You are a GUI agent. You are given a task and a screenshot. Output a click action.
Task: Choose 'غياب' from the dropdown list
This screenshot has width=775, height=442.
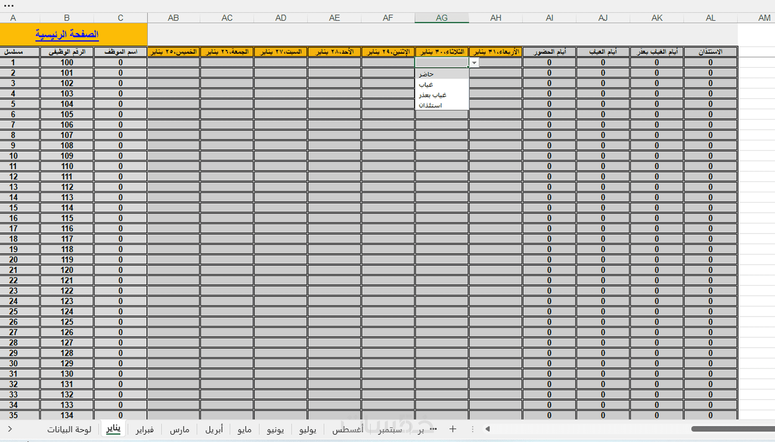pos(442,84)
